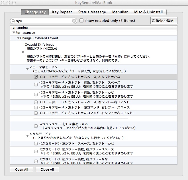The width and height of the screenshot is (188, 180).
Task: Enable かなモード 左シフト=英数, 右シフト=かな
Action: click(x=36, y=161)
